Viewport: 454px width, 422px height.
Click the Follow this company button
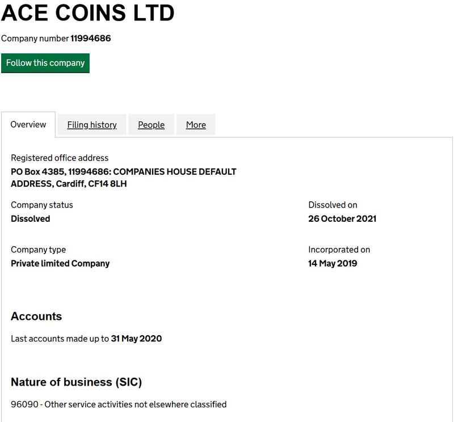click(45, 63)
